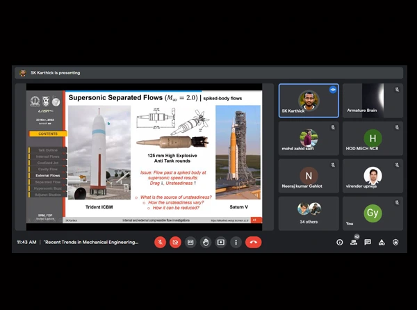Click 'External Flows' item in slide contents

(x=48, y=175)
